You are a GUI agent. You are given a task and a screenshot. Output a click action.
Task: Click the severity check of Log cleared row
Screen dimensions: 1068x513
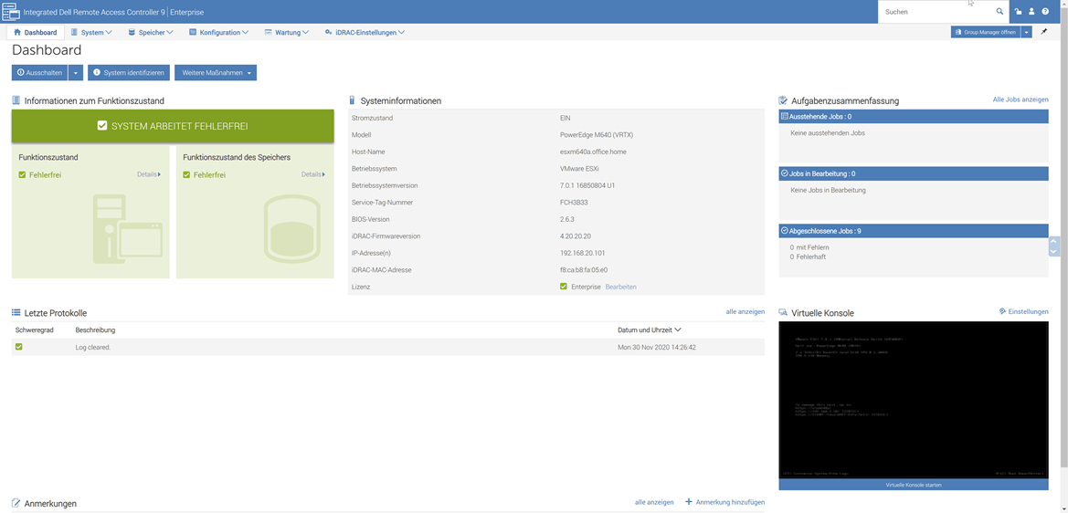point(19,346)
